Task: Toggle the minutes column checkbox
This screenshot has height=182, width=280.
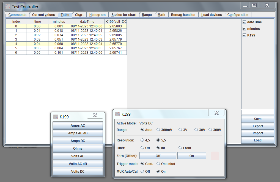Action: (x=244, y=29)
